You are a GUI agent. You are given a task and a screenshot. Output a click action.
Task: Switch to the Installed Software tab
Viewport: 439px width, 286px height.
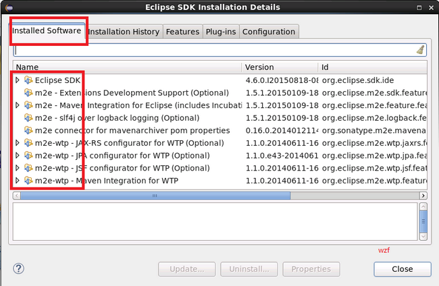coord(47,31)
